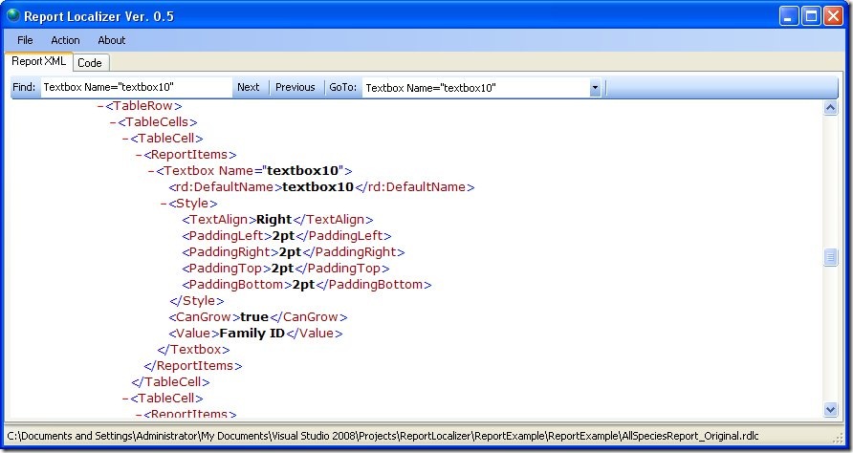Click the closing /Style tag
The height and width of the screenshot is (453, 853).
click(197, 301)
